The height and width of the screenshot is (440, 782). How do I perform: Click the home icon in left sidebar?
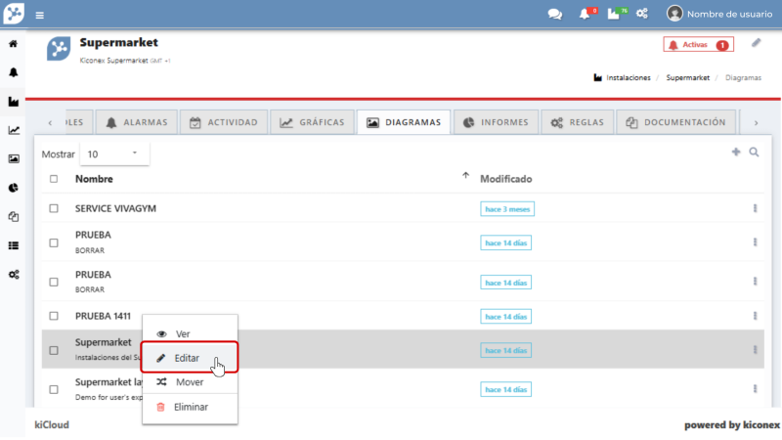(14, 44)
